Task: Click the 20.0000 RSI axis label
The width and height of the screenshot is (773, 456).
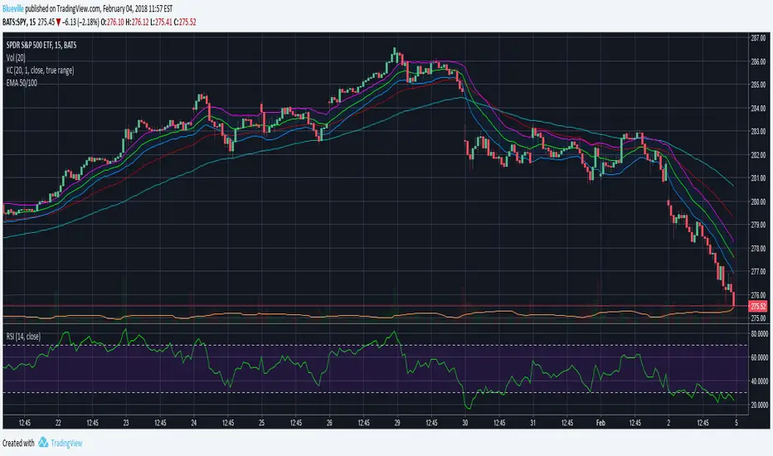Action: (759, 405)
